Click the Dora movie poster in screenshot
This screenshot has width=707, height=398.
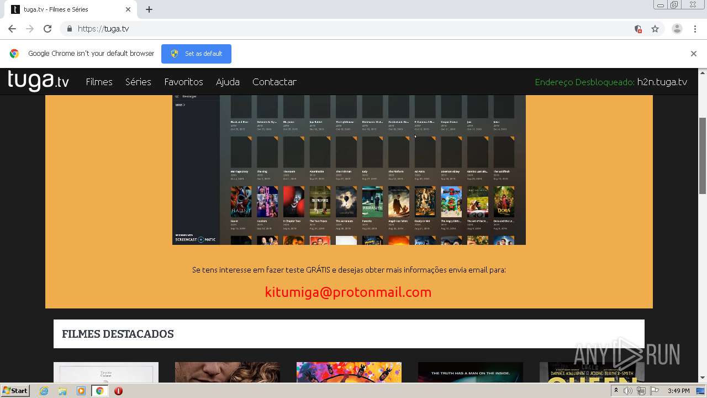point(504,202)
